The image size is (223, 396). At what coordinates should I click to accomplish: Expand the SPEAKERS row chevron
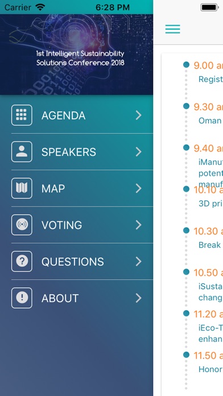coord(138,152)
